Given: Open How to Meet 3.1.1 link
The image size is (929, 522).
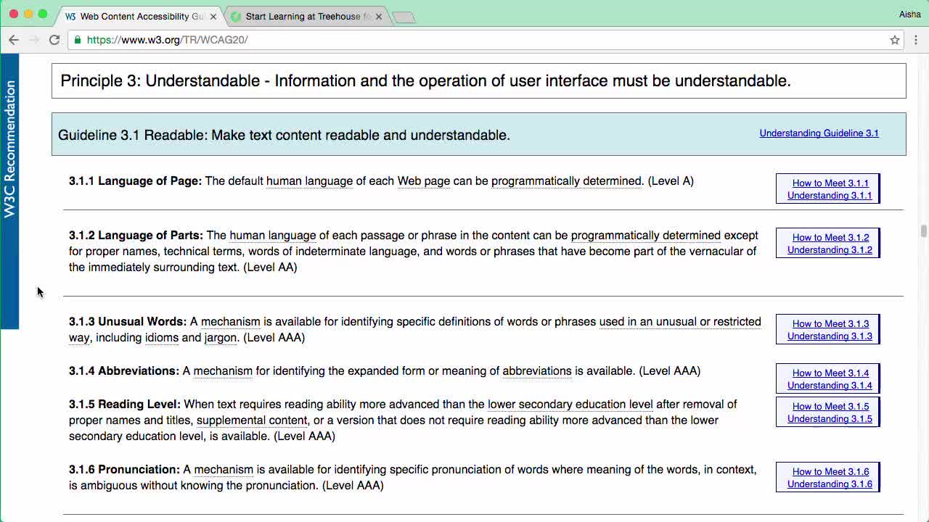Looking at the screenshot, I should [830, 183].
